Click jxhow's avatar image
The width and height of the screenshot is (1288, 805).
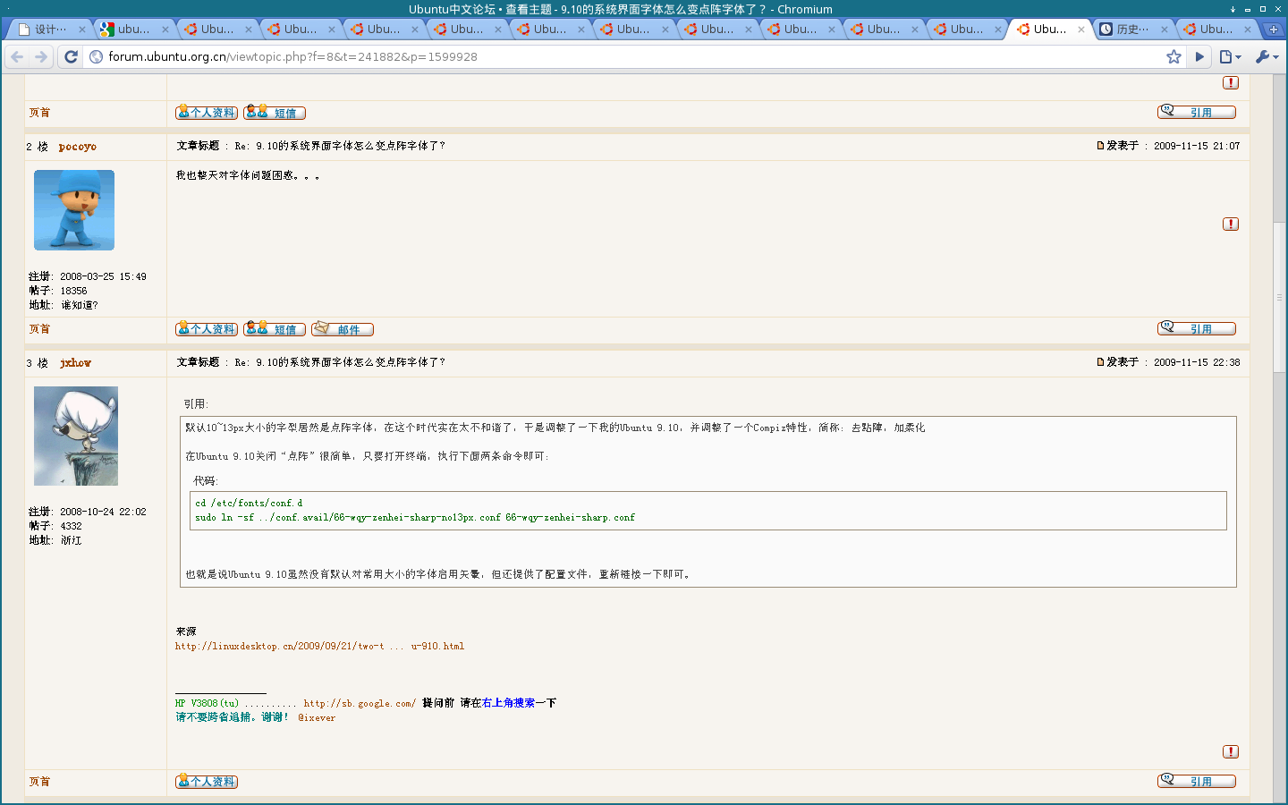[76, 436]
